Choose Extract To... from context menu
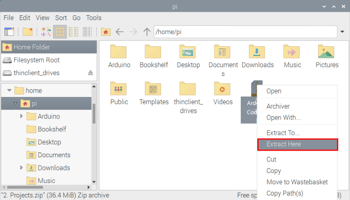Screen dimensions: 350x200 (297, 133)
